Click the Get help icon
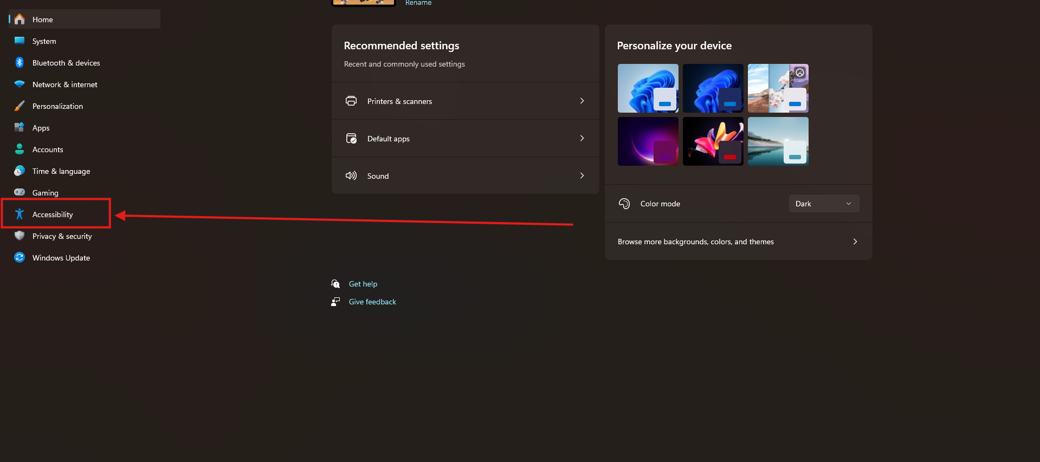The image size is (1040, 462). point(335,284)
